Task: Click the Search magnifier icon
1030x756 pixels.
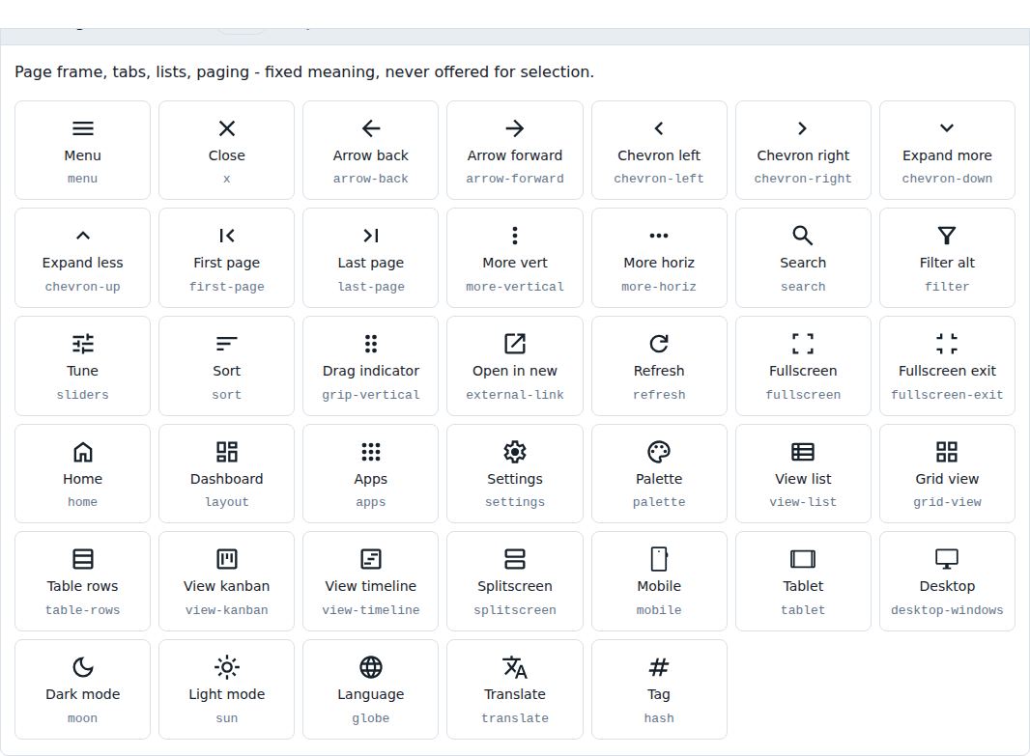Action: point(803,236)
